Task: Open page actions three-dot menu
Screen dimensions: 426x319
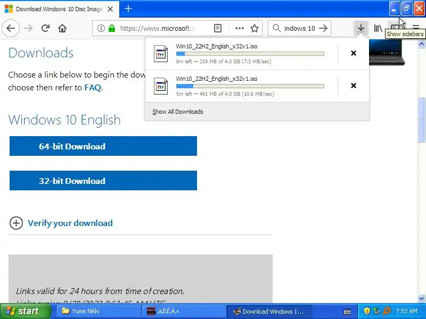Action: pos(239,28)
